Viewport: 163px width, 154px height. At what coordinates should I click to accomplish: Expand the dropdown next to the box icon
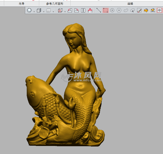pos(43,11)
